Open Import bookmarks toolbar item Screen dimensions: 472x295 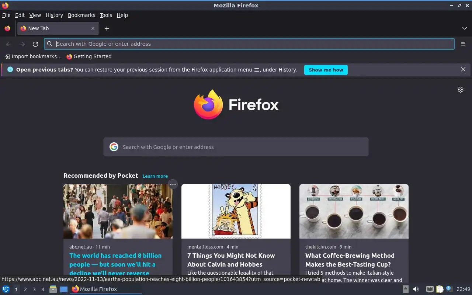point(33,56)
